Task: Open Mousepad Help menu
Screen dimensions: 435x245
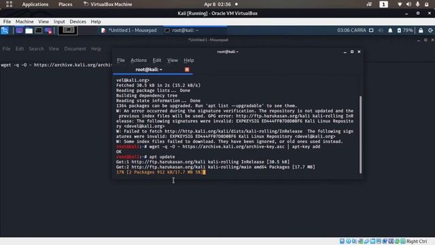Action: pyautogui.click(x=96, y=48)
